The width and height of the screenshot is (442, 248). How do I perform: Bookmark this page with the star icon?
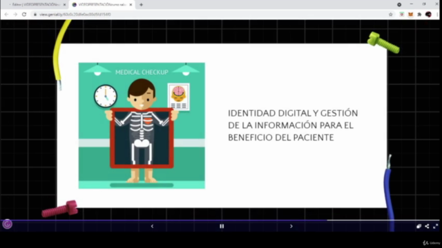click(x=390, y=14)
